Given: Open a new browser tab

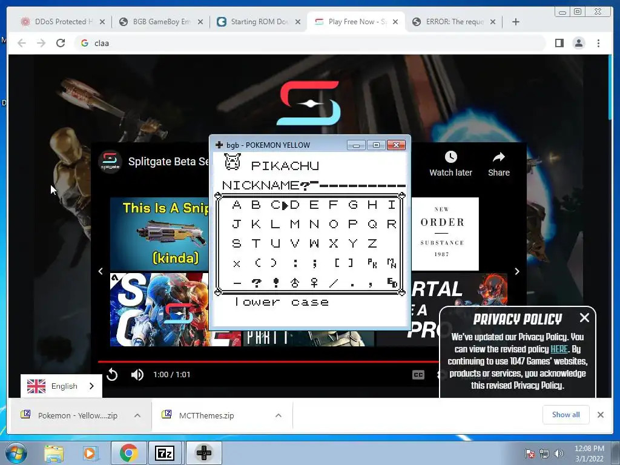Looking at the screenshot, I should 516,22.
